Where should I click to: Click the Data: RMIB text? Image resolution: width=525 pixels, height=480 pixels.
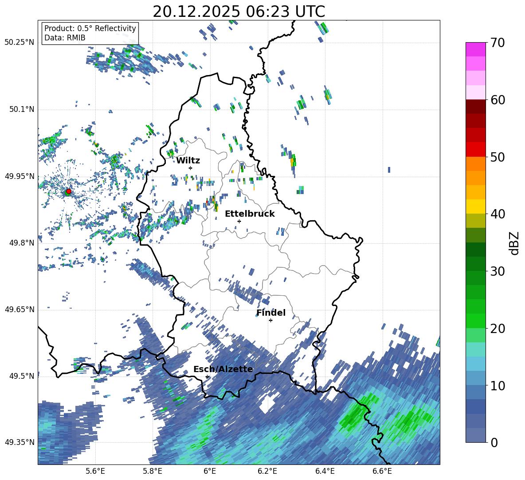(65, 38)
